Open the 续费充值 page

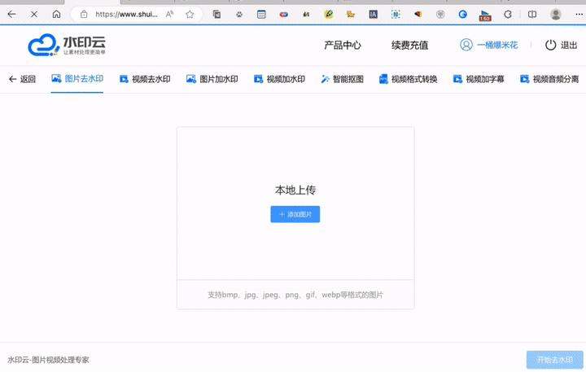coord(409,46)
